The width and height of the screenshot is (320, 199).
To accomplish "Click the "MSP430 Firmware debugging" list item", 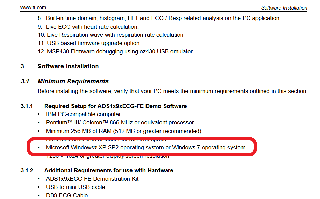I will pos(115,51).
